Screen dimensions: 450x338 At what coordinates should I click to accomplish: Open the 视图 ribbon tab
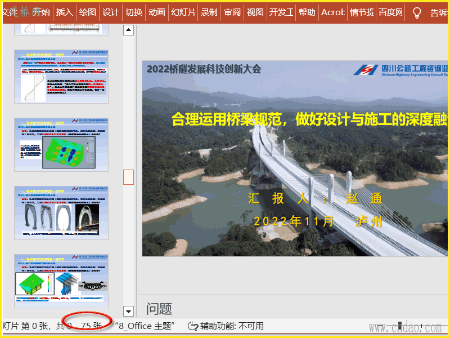click(255, 12)
